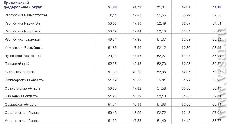
Task: Click the 46,99 value for Самарская область
Action: tap(137, 105)
